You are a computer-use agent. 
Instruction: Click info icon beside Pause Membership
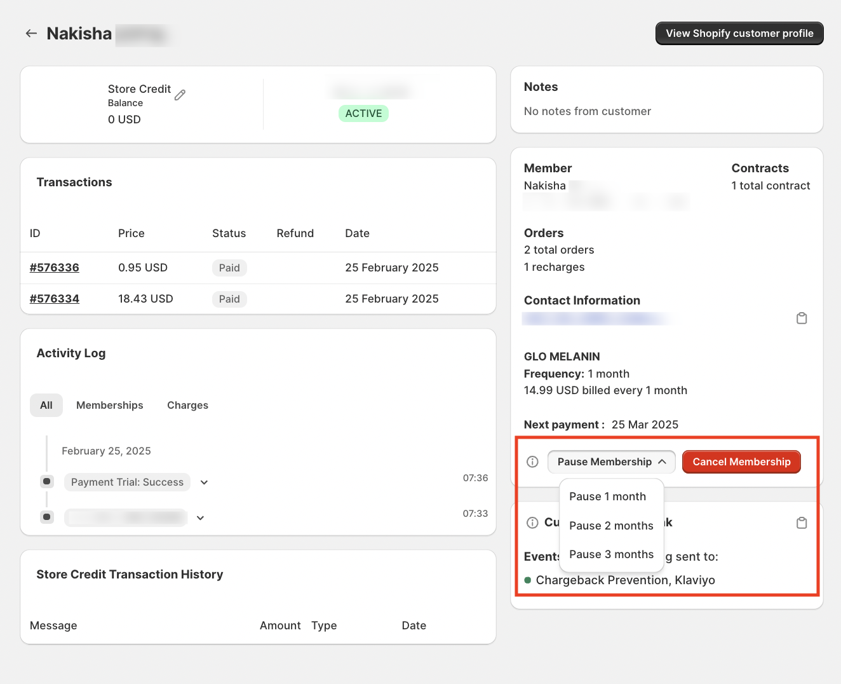pos(532,462)
